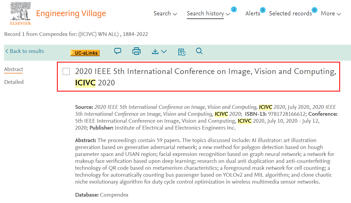
Task: Switch to the Detailed view tab
Action: (x=14, y=82)
